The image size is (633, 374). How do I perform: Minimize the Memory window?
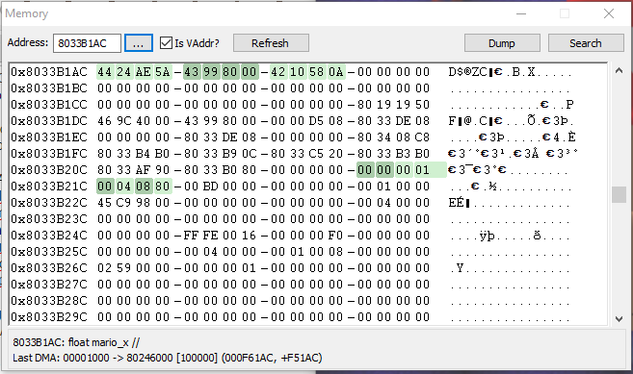point(521,13)
